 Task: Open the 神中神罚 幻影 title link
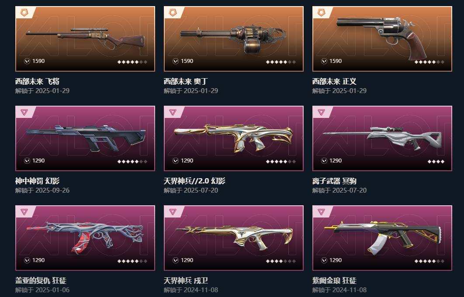[37, 181]
